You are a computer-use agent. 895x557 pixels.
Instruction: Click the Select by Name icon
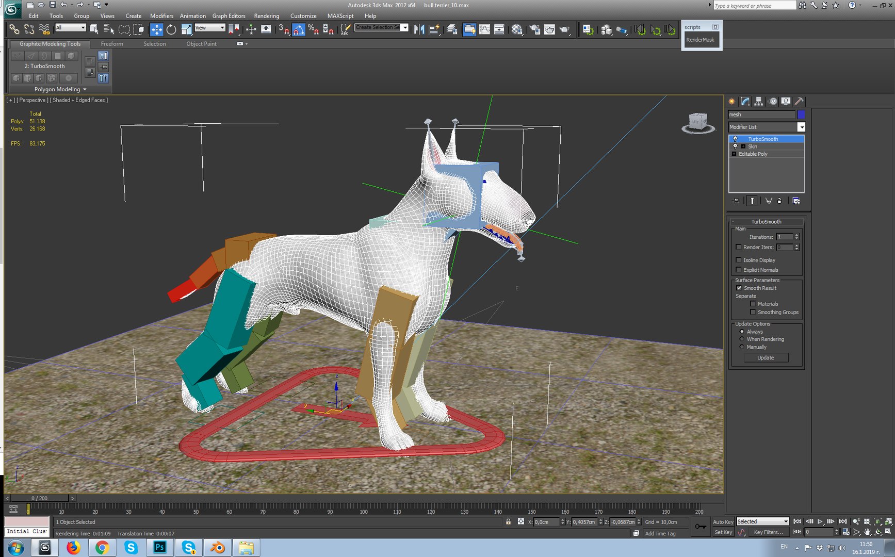tap(108, 29)
